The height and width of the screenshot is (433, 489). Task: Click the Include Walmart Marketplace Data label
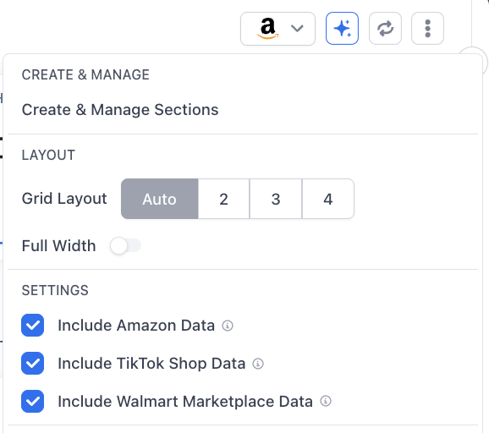click(185, 401)
